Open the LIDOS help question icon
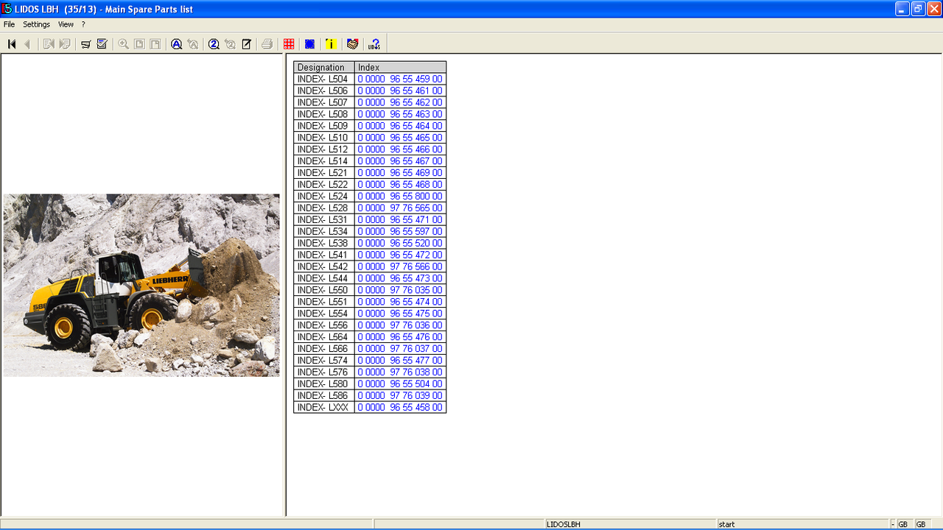Image resolution: width=943 pixels, height=530 pixels. pos(374,44)
